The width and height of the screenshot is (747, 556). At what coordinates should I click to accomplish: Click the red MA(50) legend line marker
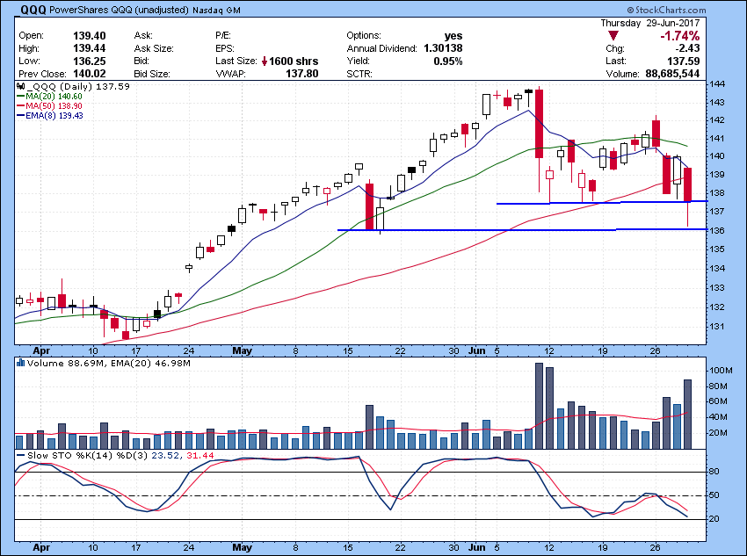point(20,105)
